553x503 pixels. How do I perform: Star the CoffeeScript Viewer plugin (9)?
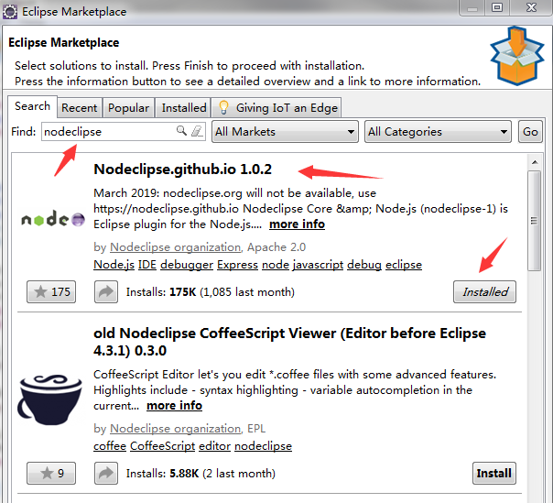51,474
